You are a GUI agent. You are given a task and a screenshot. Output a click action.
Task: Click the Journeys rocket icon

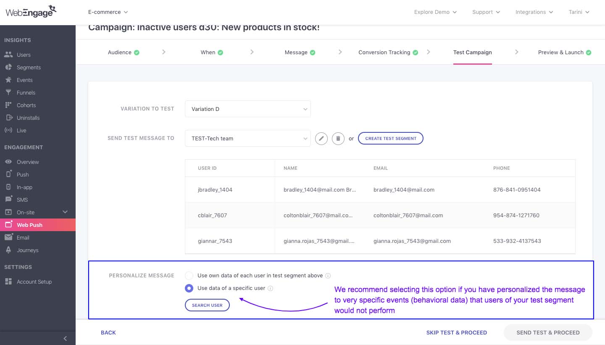[x=8, y=250]
